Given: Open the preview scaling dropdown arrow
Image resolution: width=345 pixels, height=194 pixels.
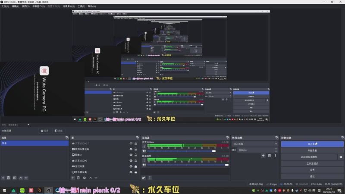Looking at the screenshot, I should [x=28, y=125].
